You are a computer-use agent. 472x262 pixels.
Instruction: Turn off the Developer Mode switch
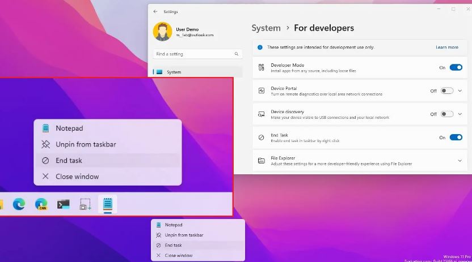[x=456, y=67]
